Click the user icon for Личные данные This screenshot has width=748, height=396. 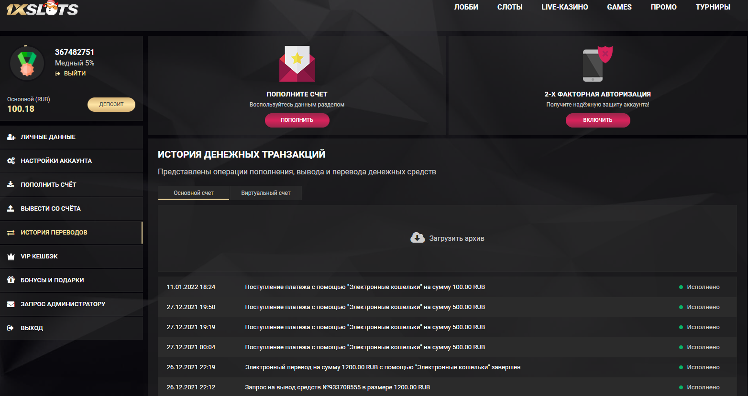click(x=11, y=137)
